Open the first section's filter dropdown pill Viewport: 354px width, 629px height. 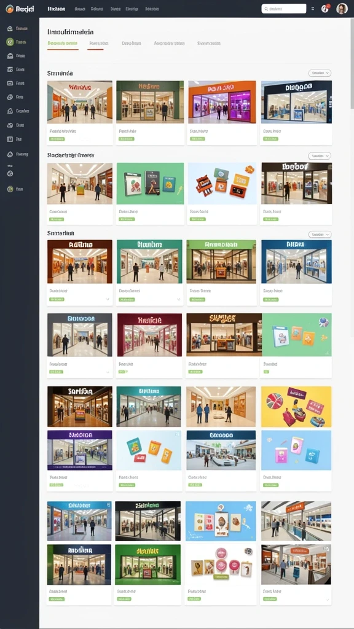pyautogui.click(x=320, y=73)
